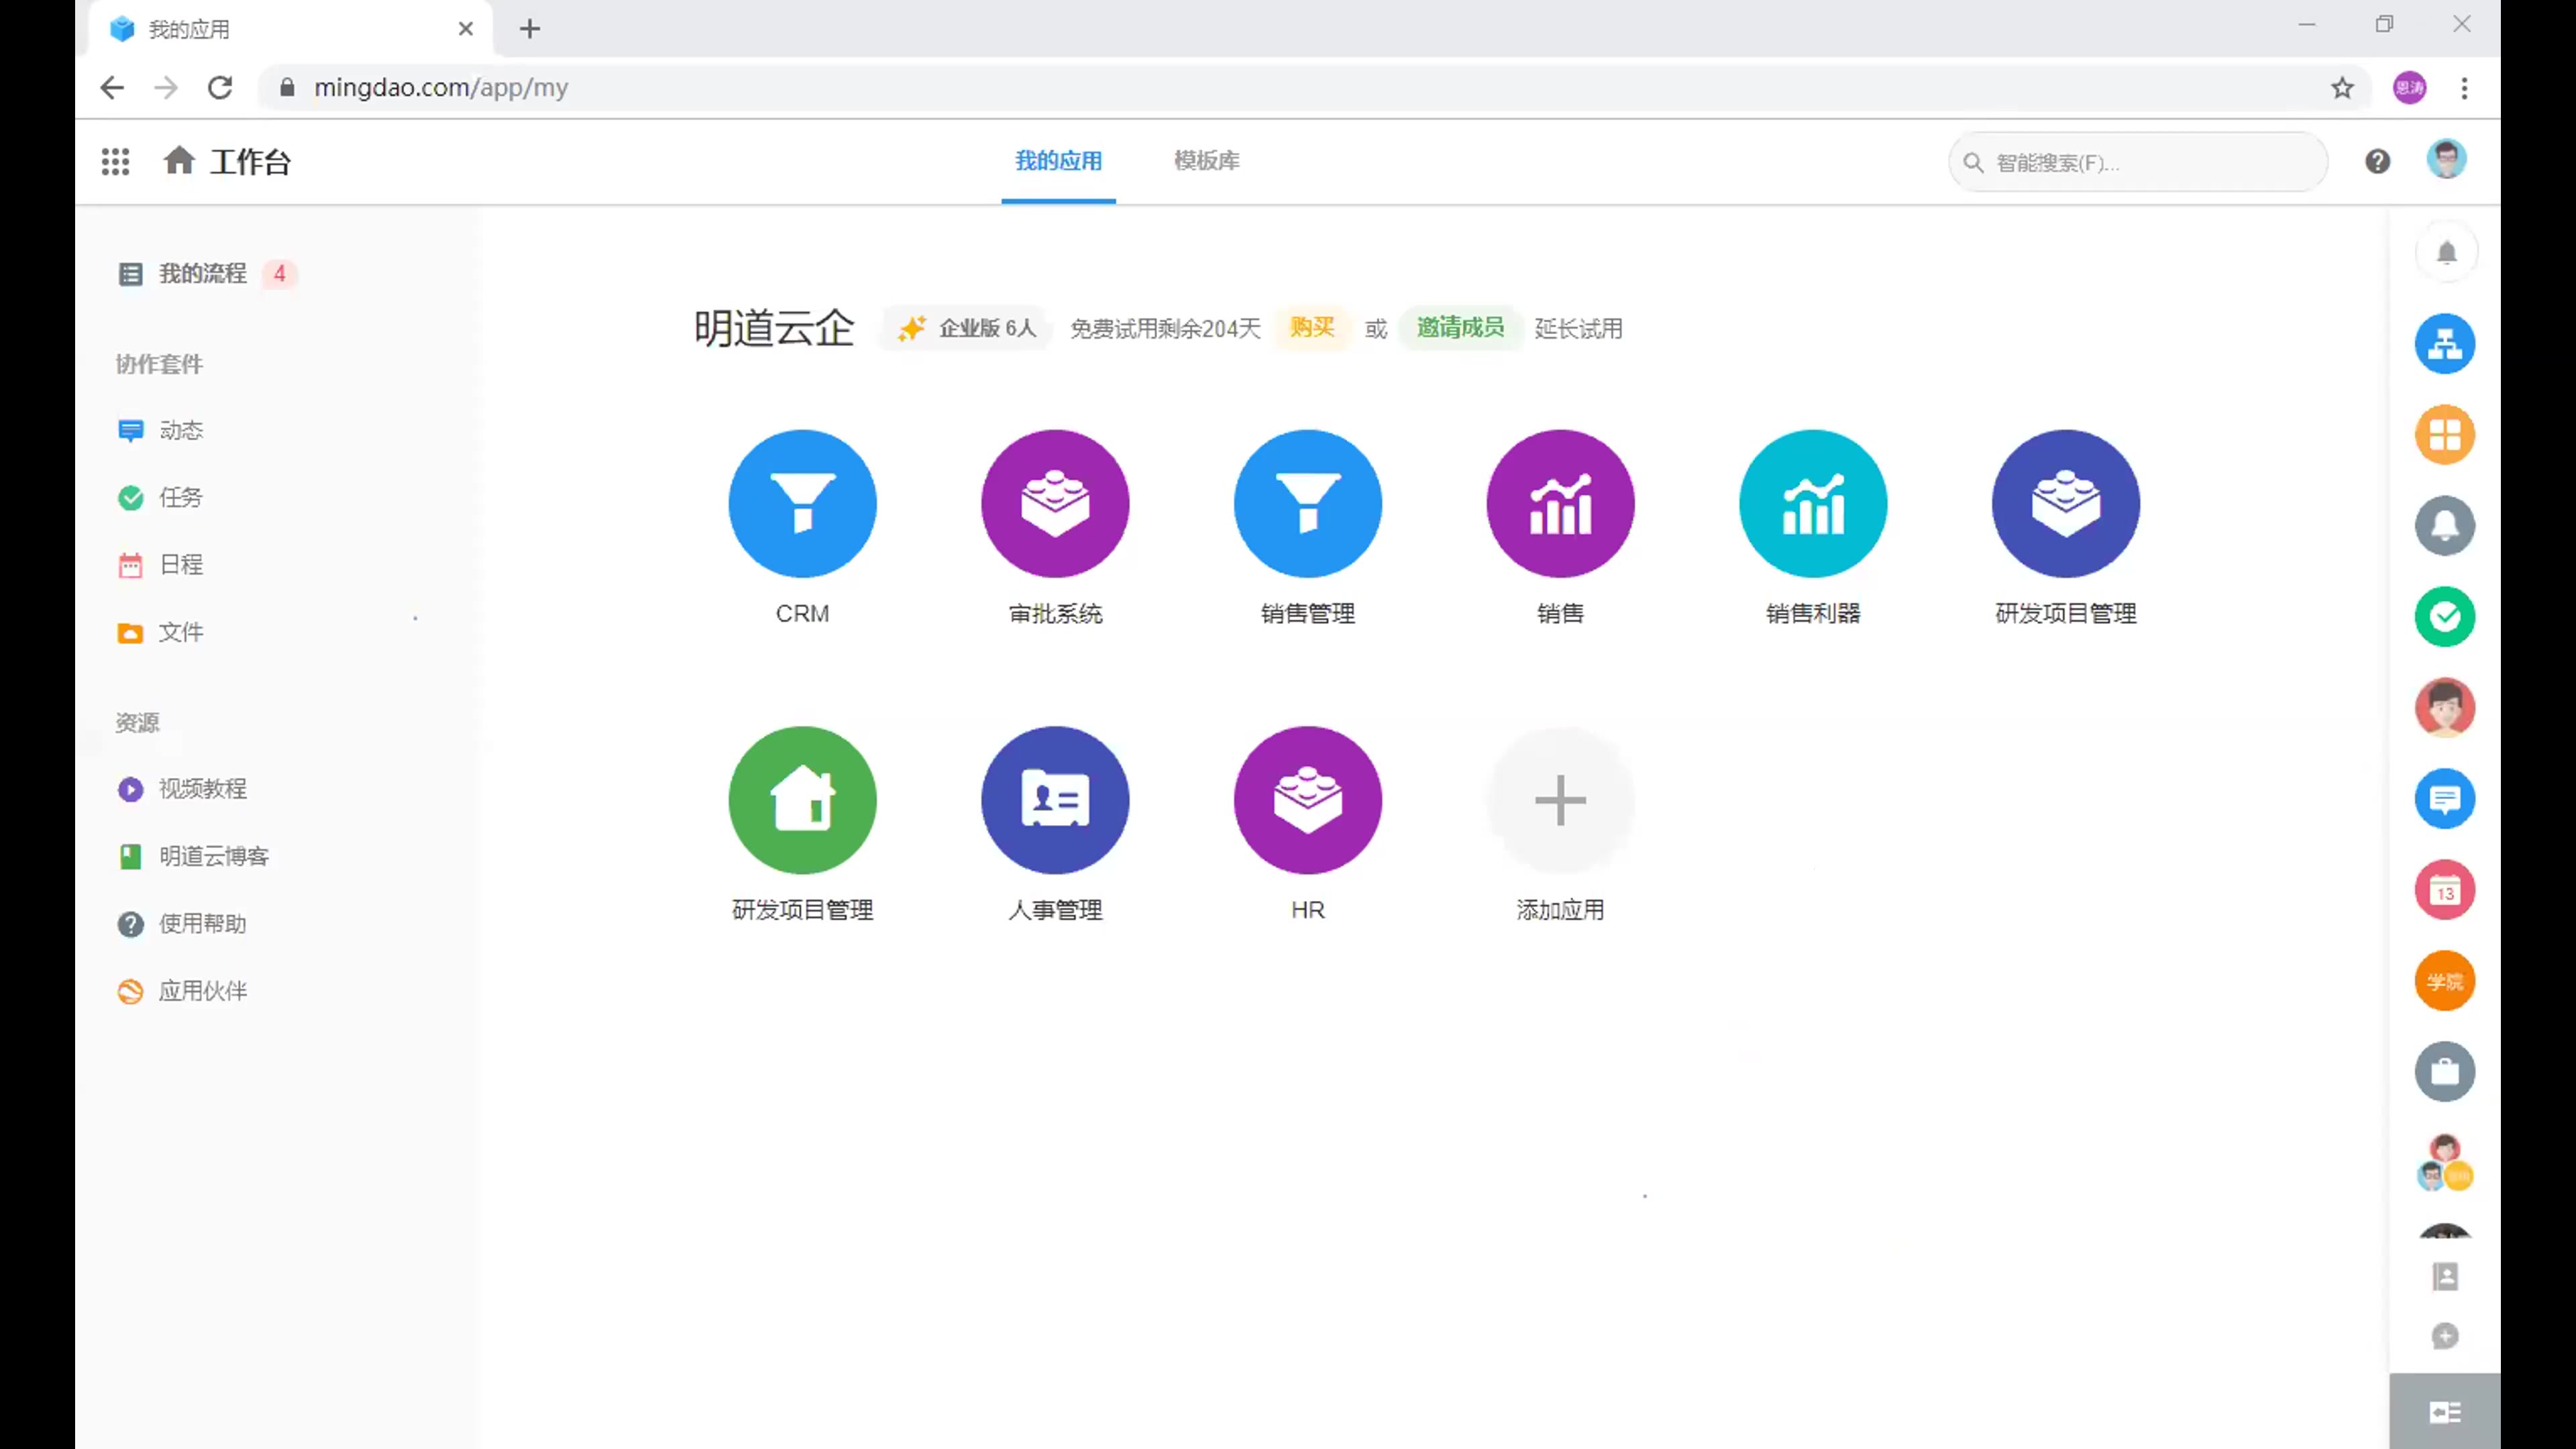Screen dimensions: 2576x1449
Task: Open the contacts address book icon
Action: tap(2445, 1277)
